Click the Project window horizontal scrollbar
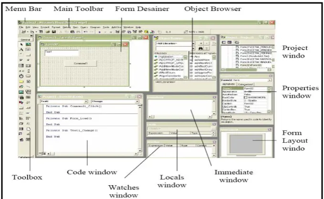 246,70
